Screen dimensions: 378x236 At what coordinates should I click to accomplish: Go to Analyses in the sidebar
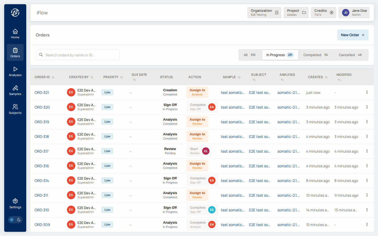(15, 71)
